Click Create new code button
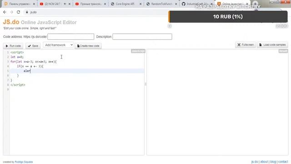This screenshot has height=164, width=291. (88, 46)
